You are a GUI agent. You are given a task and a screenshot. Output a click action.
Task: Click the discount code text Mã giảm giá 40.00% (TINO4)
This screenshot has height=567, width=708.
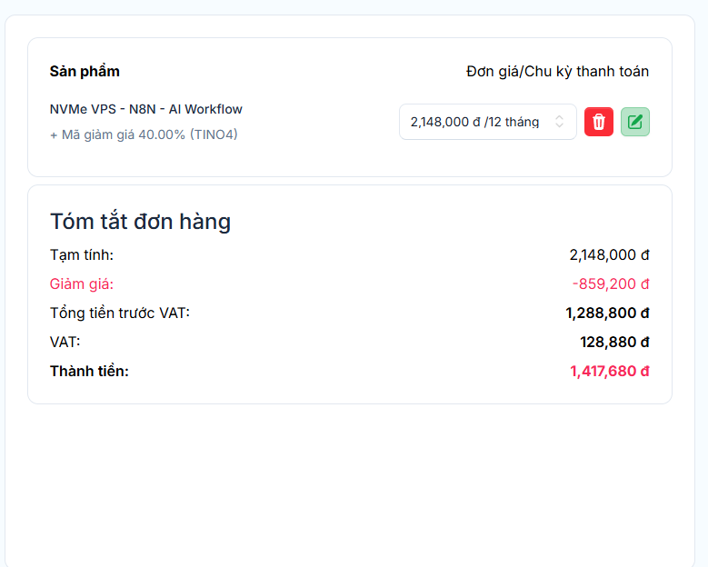click(x=149, y=134)
